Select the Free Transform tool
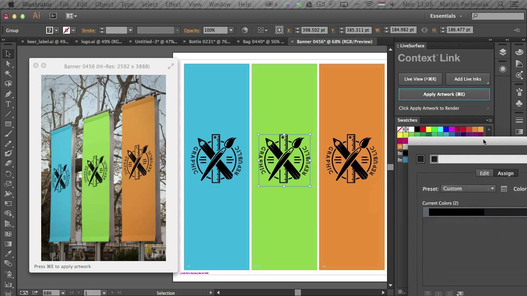The width and height of the screenshot is (527, 296). [8, 204]
